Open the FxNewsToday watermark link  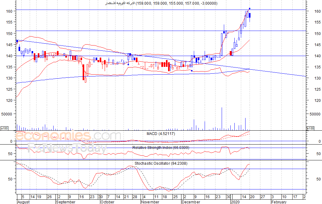pyautogui.click(x=67, y=148)
